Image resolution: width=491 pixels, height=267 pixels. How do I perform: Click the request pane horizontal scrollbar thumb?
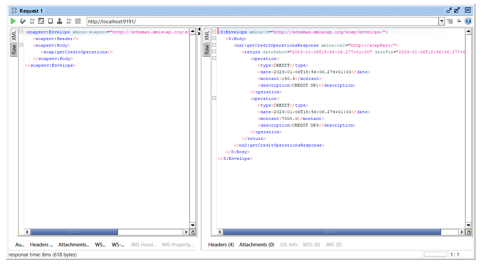74,232
